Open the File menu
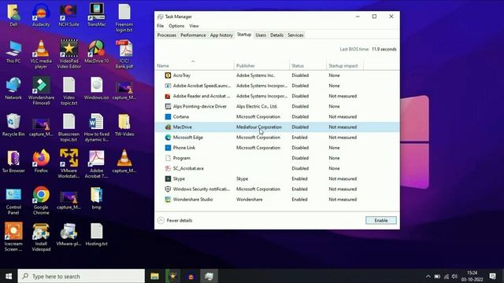504x283 pixels. tap(160, 26)
